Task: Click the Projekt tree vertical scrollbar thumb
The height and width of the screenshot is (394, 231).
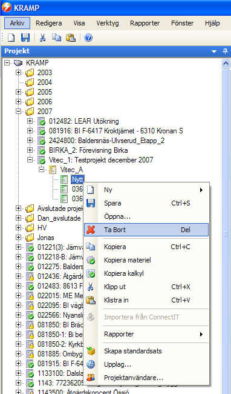Action: tap(226, 234)
